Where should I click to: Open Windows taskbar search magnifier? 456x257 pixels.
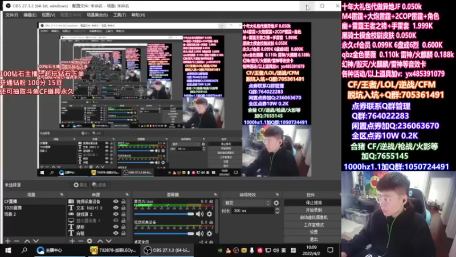25,250
